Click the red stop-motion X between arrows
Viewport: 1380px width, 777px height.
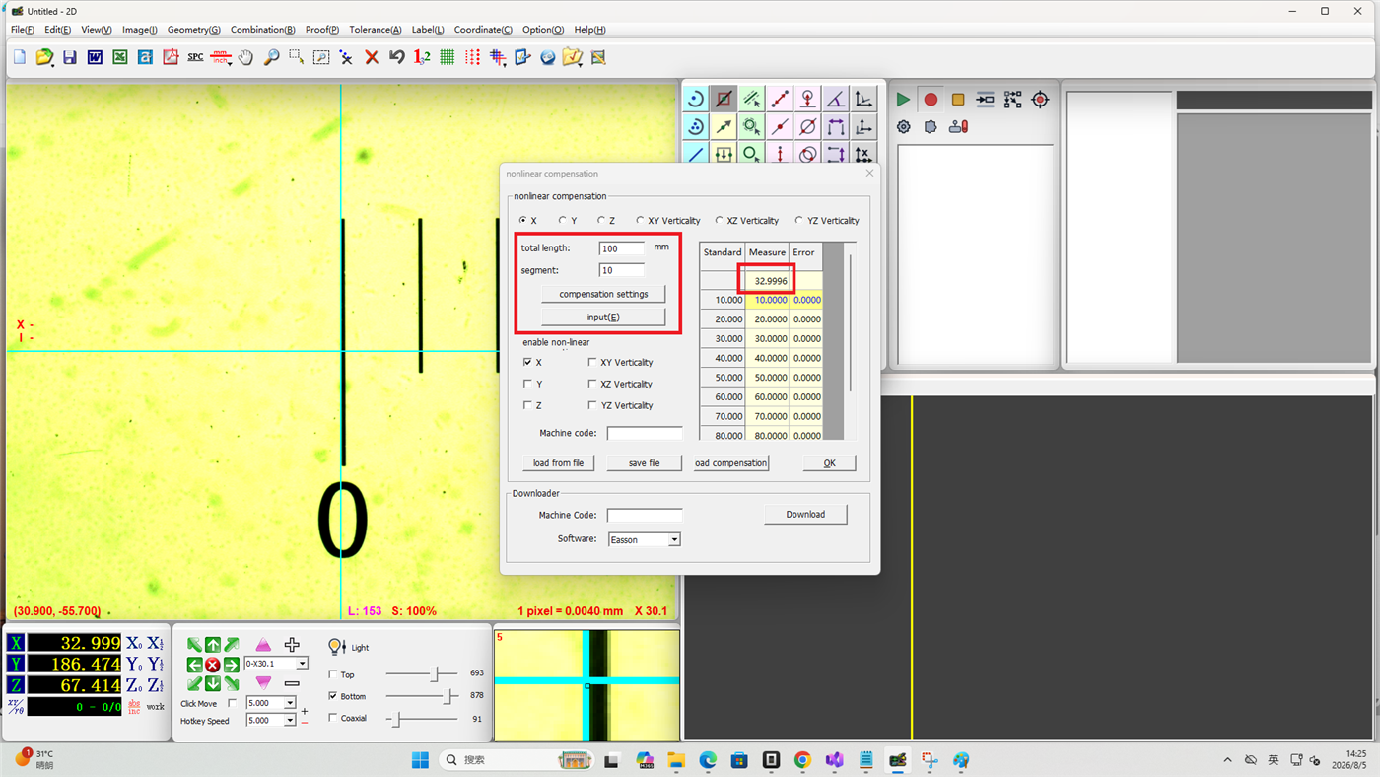[x=212, y=665]
